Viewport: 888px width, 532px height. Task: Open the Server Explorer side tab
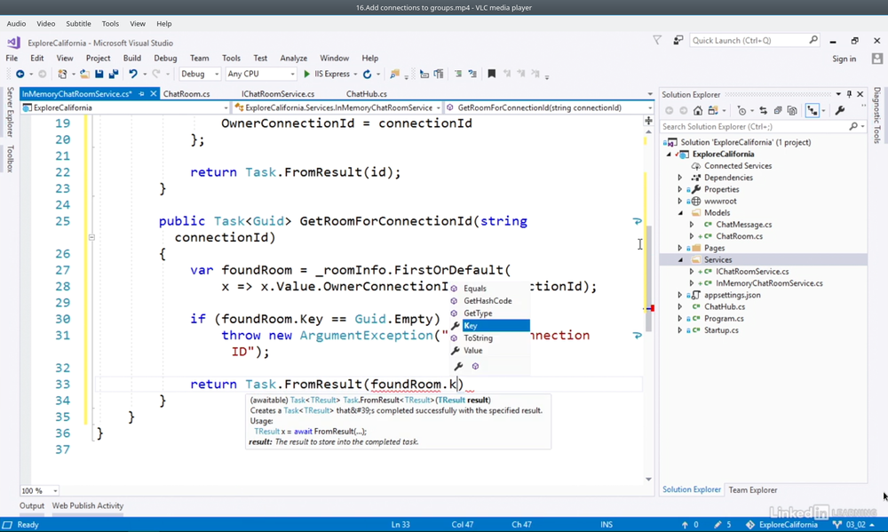point(10,112)
